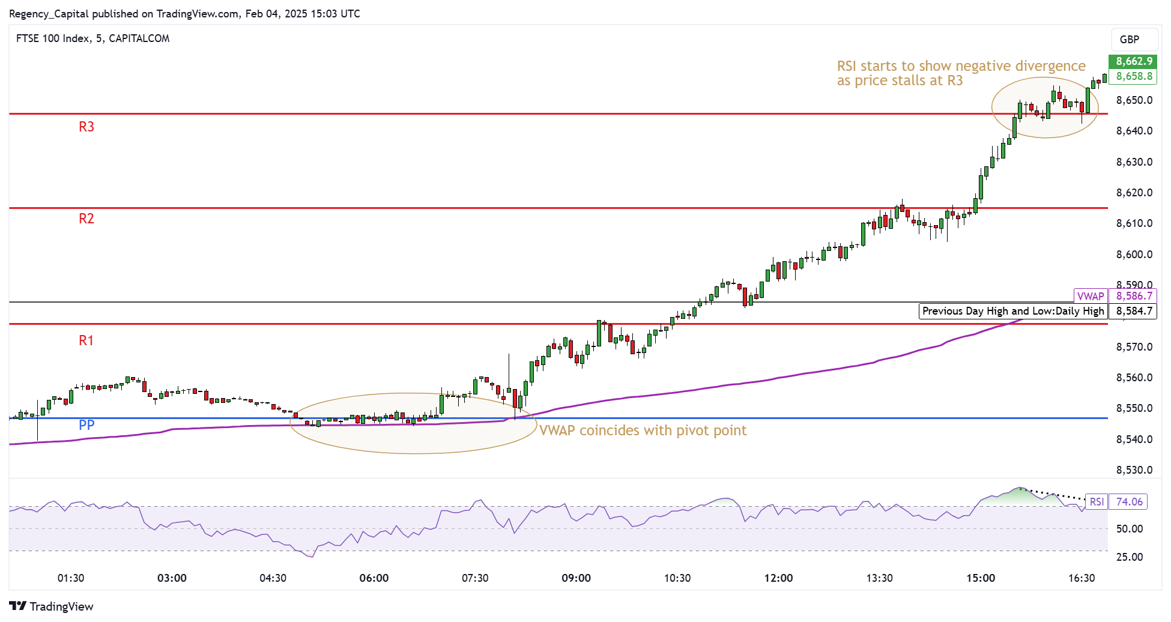
Task: Click the FTSE 100 Index chart title
Action: coord(93,38)
